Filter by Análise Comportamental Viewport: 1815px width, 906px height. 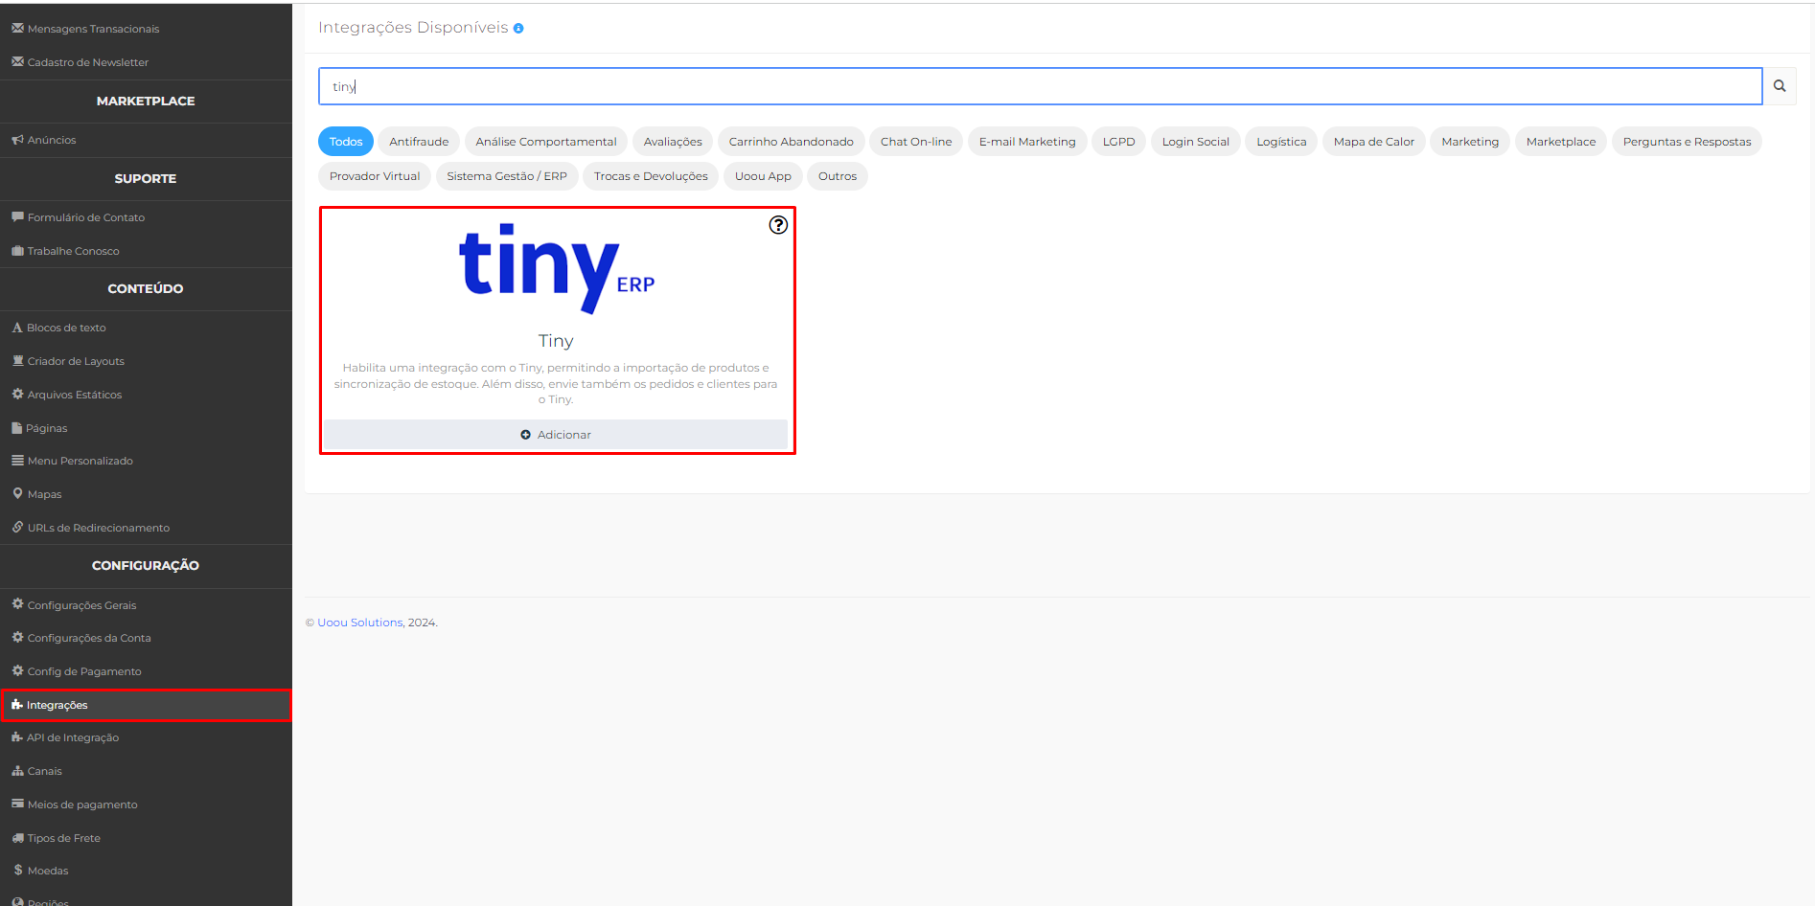tap(546, 142)
